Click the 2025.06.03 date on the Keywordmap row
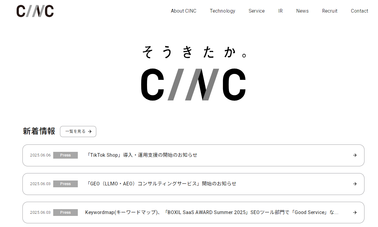 (40, 213)
